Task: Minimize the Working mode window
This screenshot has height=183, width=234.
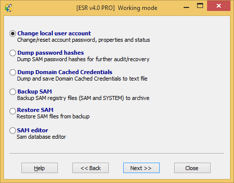Action: coord(186,6)
